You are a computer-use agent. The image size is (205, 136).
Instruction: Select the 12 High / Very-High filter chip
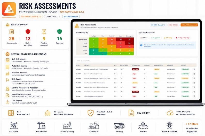point(183,38)
